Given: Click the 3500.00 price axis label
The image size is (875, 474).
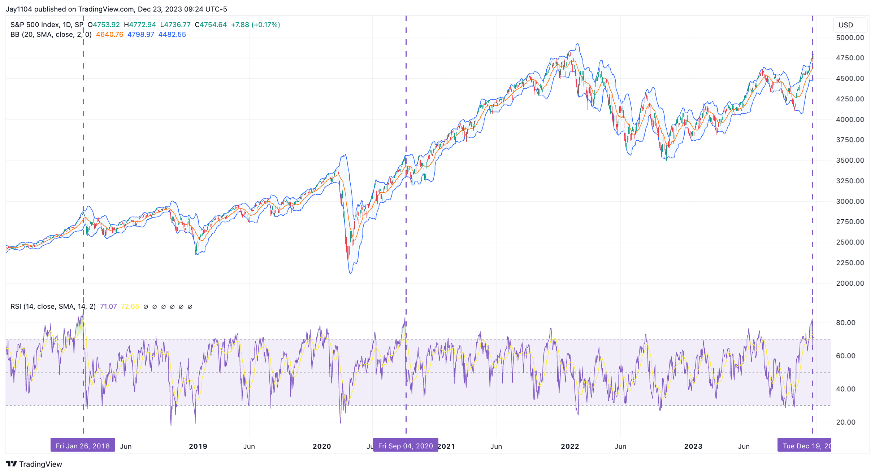Looking at the screenshot, I should [850, 160].
